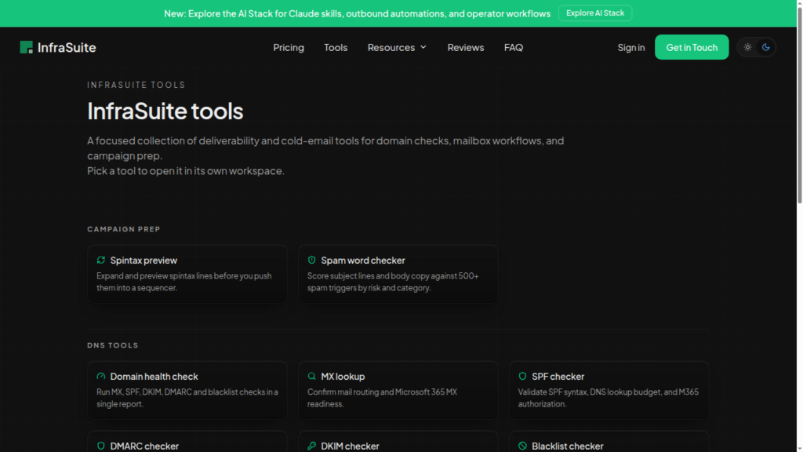
Task: Click the InfraSuite green logo icon
Action: coord(26,47)
